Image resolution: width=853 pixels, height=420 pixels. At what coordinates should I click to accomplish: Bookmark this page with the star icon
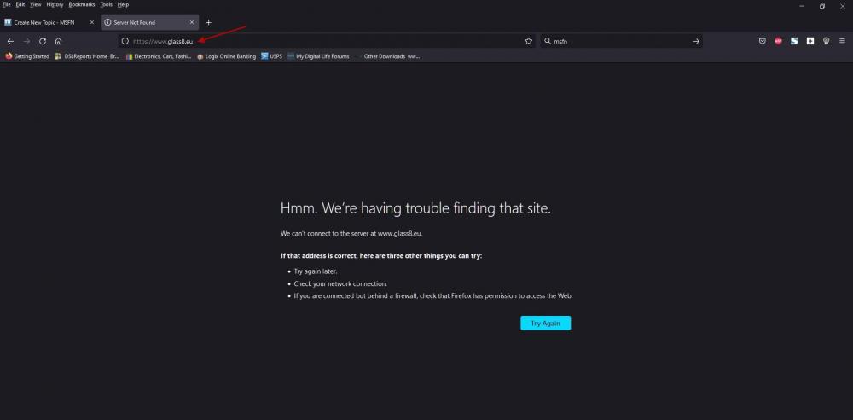(528, 41)
